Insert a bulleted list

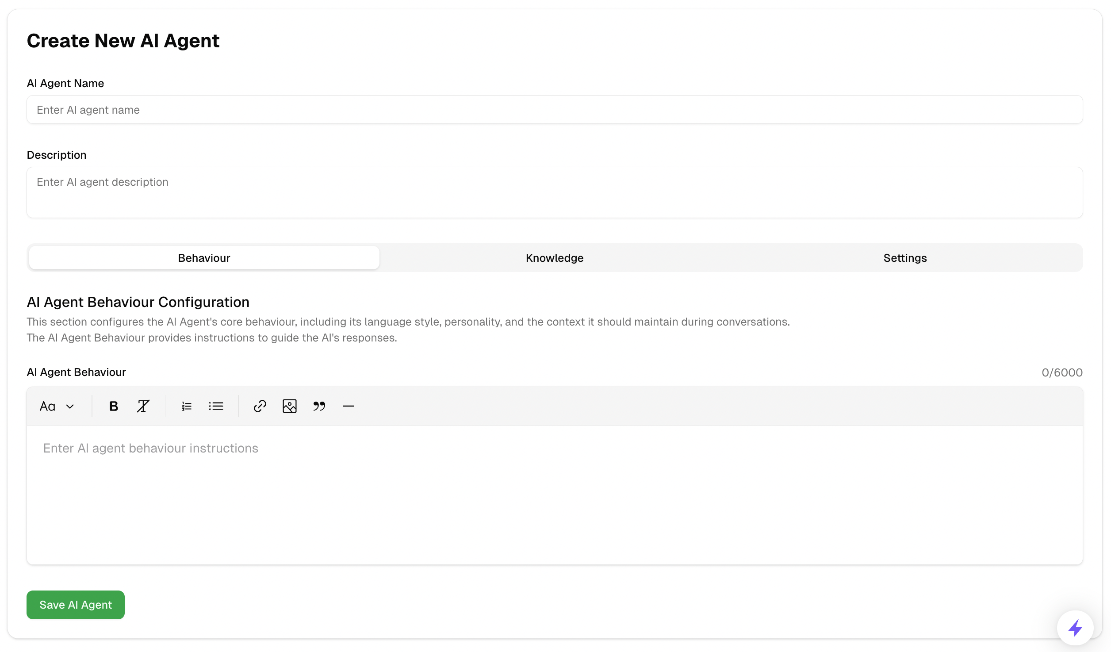[216, 406]
